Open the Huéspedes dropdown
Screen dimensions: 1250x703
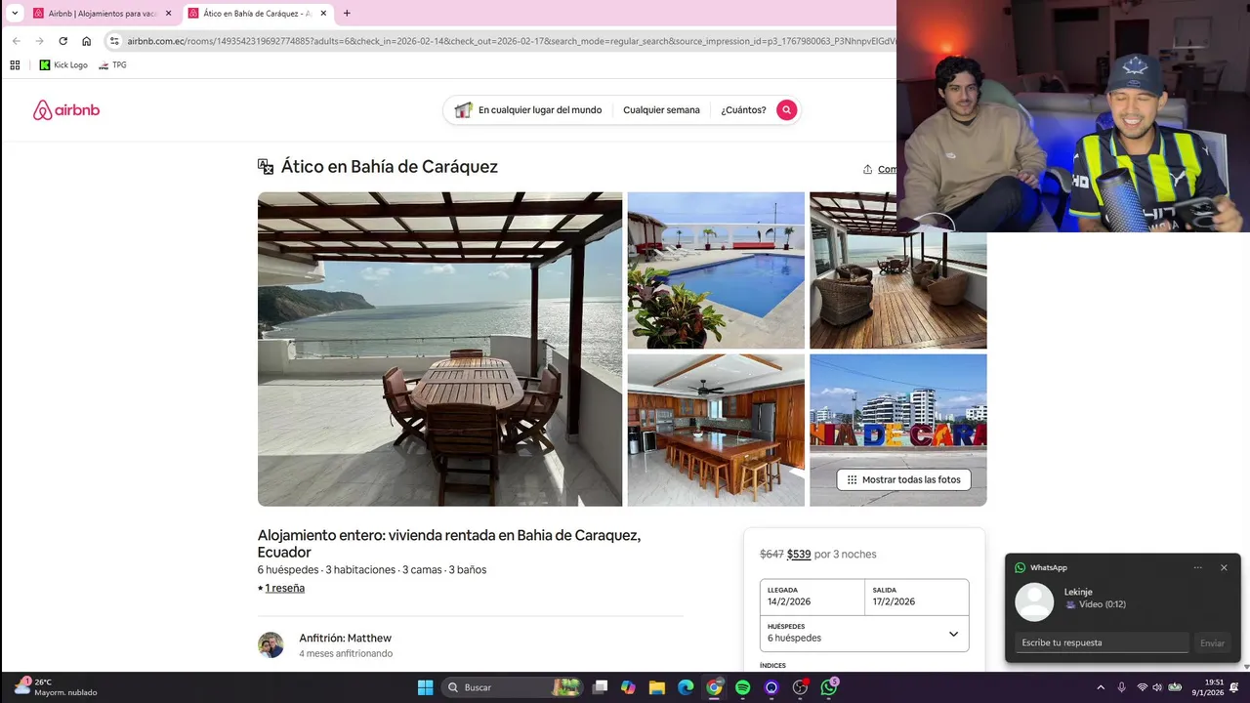pyautogui.click(x=864, y=633)
